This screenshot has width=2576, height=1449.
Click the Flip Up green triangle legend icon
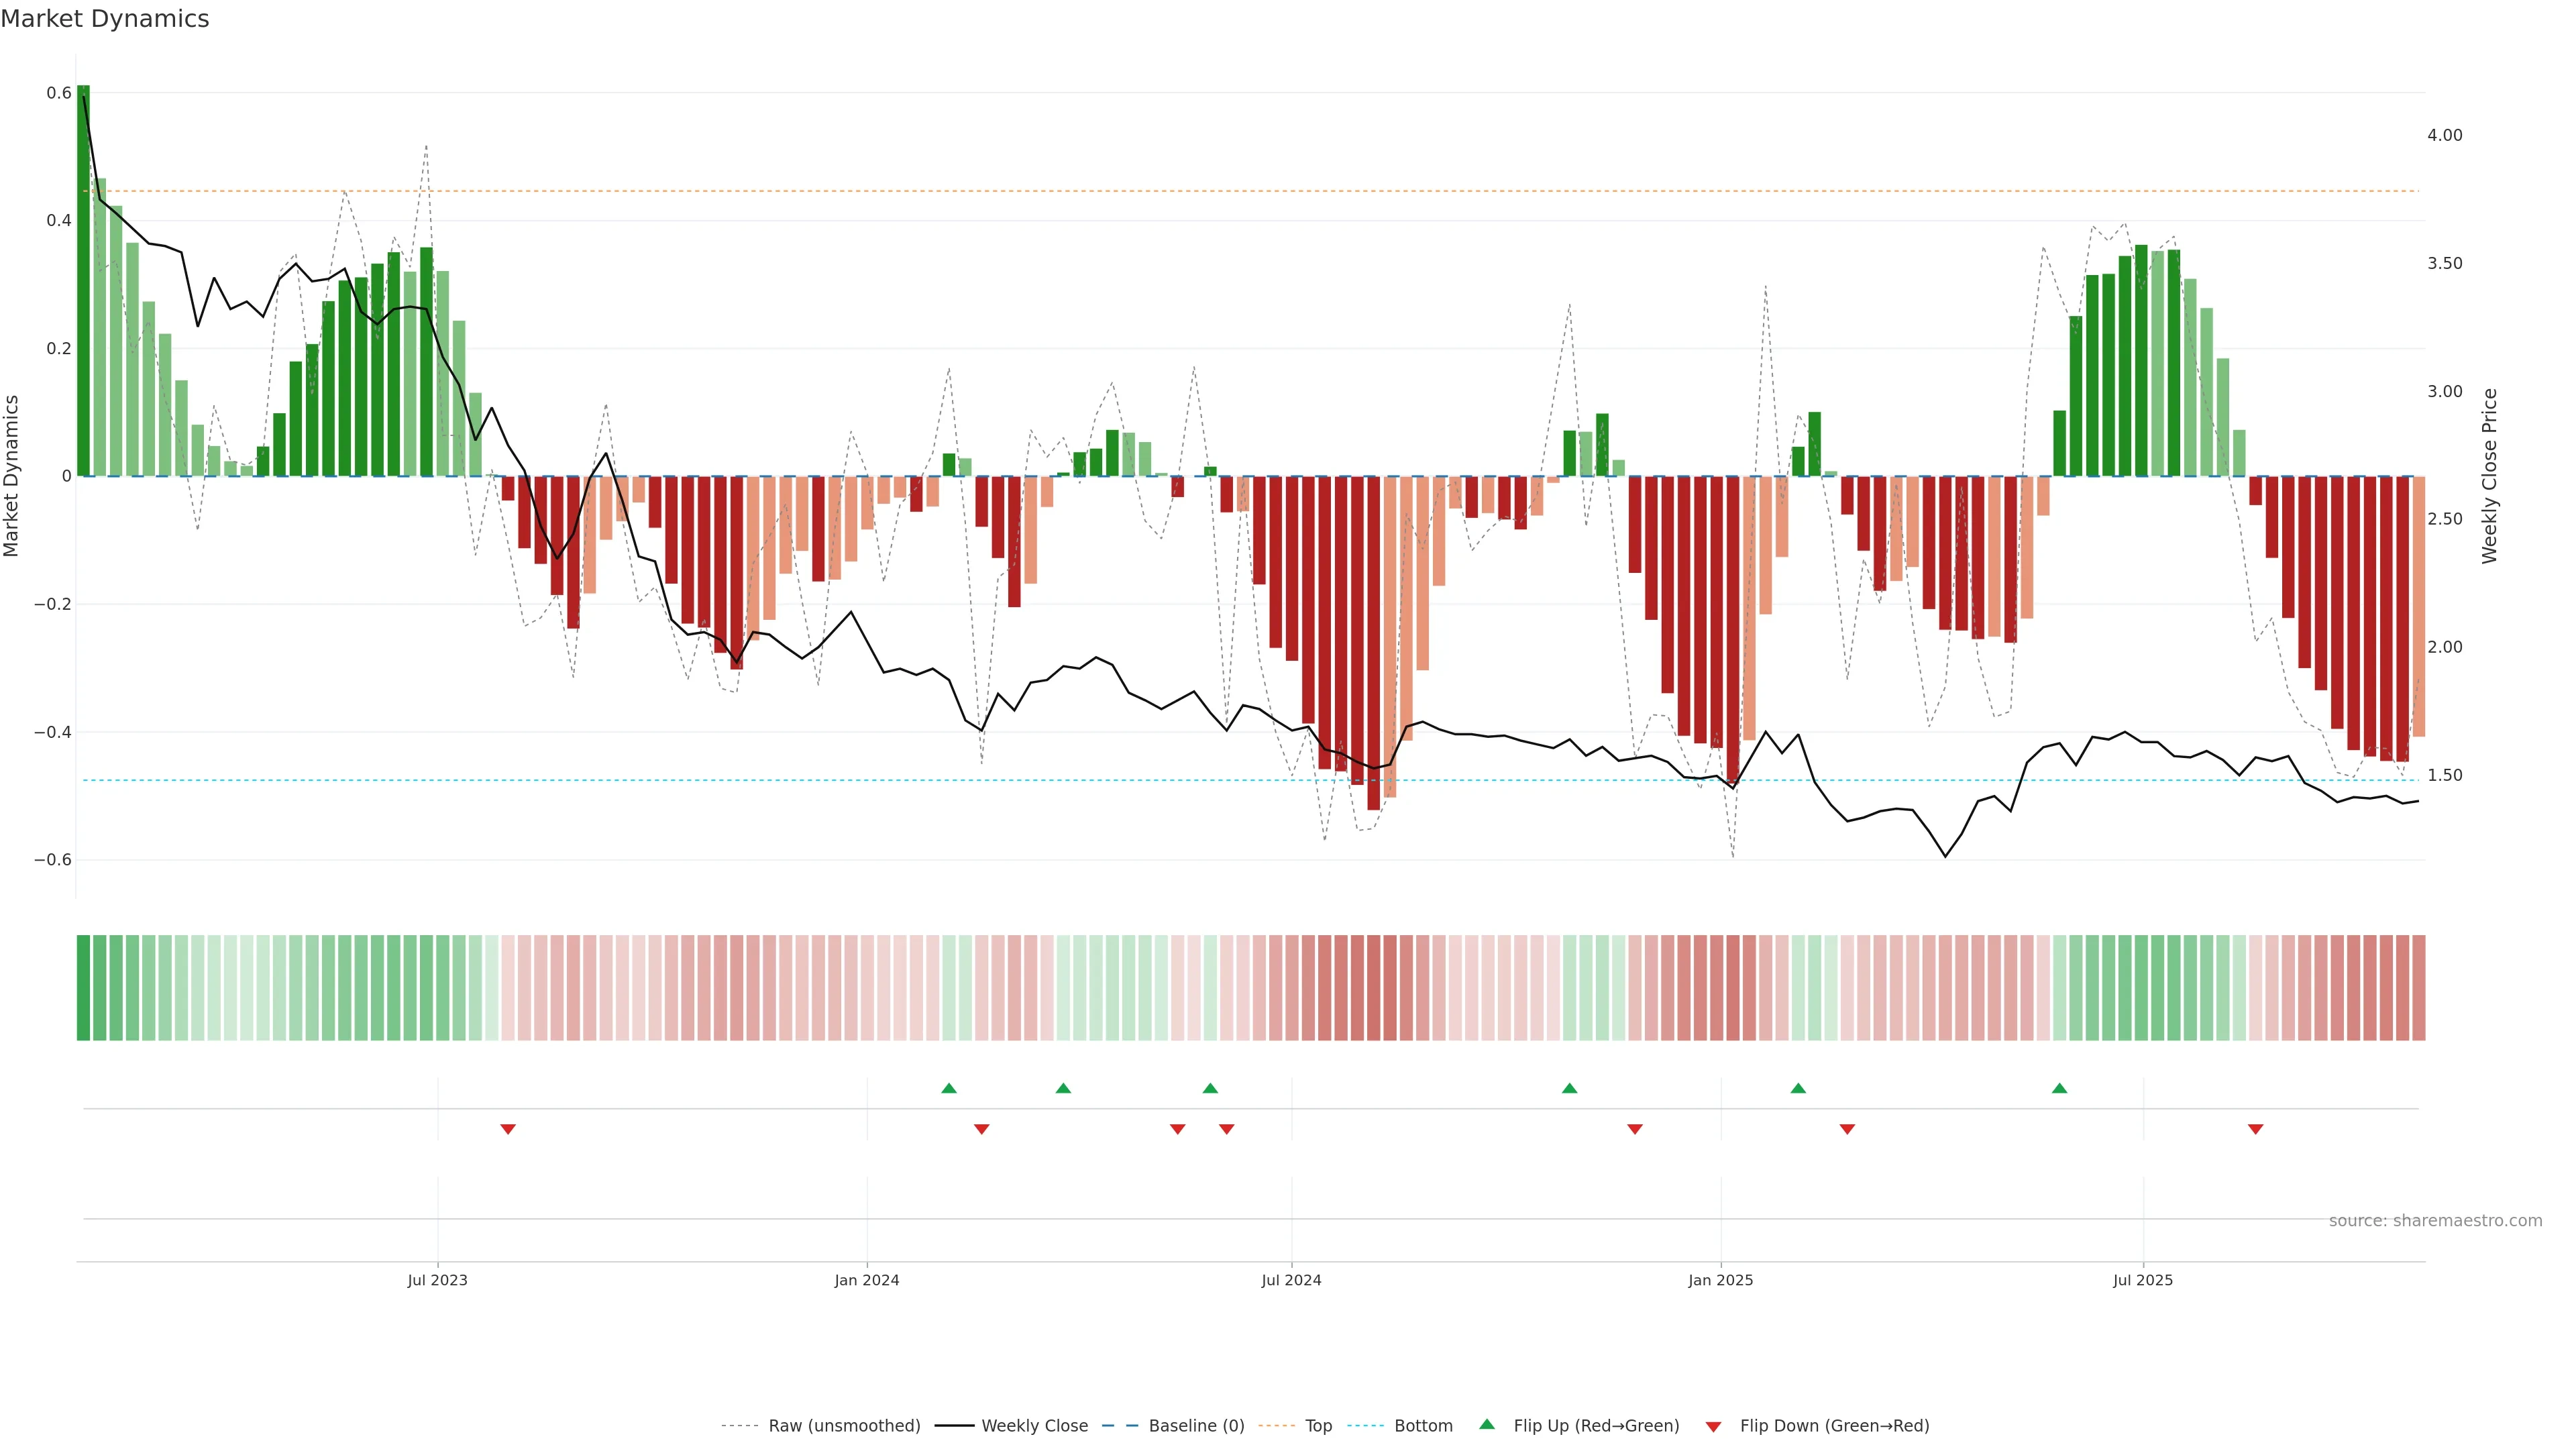[x=1487, y=1424]
